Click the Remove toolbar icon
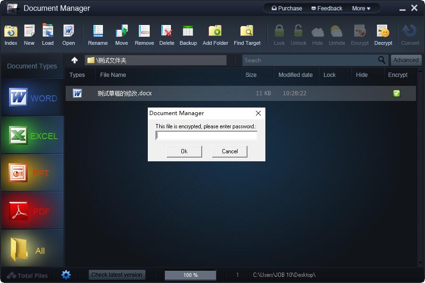The height and width of the screenshot is (283, 425). point(144,31)
